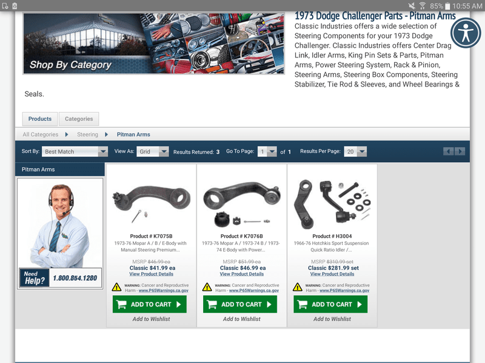Add H3004 to Wishlist
This screenshot has width=485, height=363.
point(332,319)
